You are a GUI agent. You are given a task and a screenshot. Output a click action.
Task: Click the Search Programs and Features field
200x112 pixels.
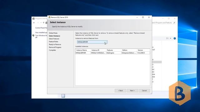coord(162,23)
